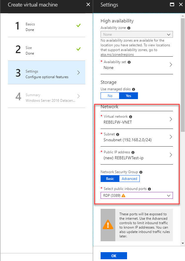Maximize the Settings blade
The height and width of the screenshot is (261, 185).
click(172, 4)
